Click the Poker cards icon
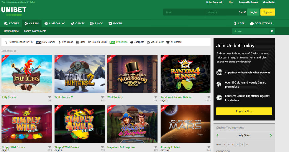The width and height of the screenshot is (289, 152). (x=110, y=24)
